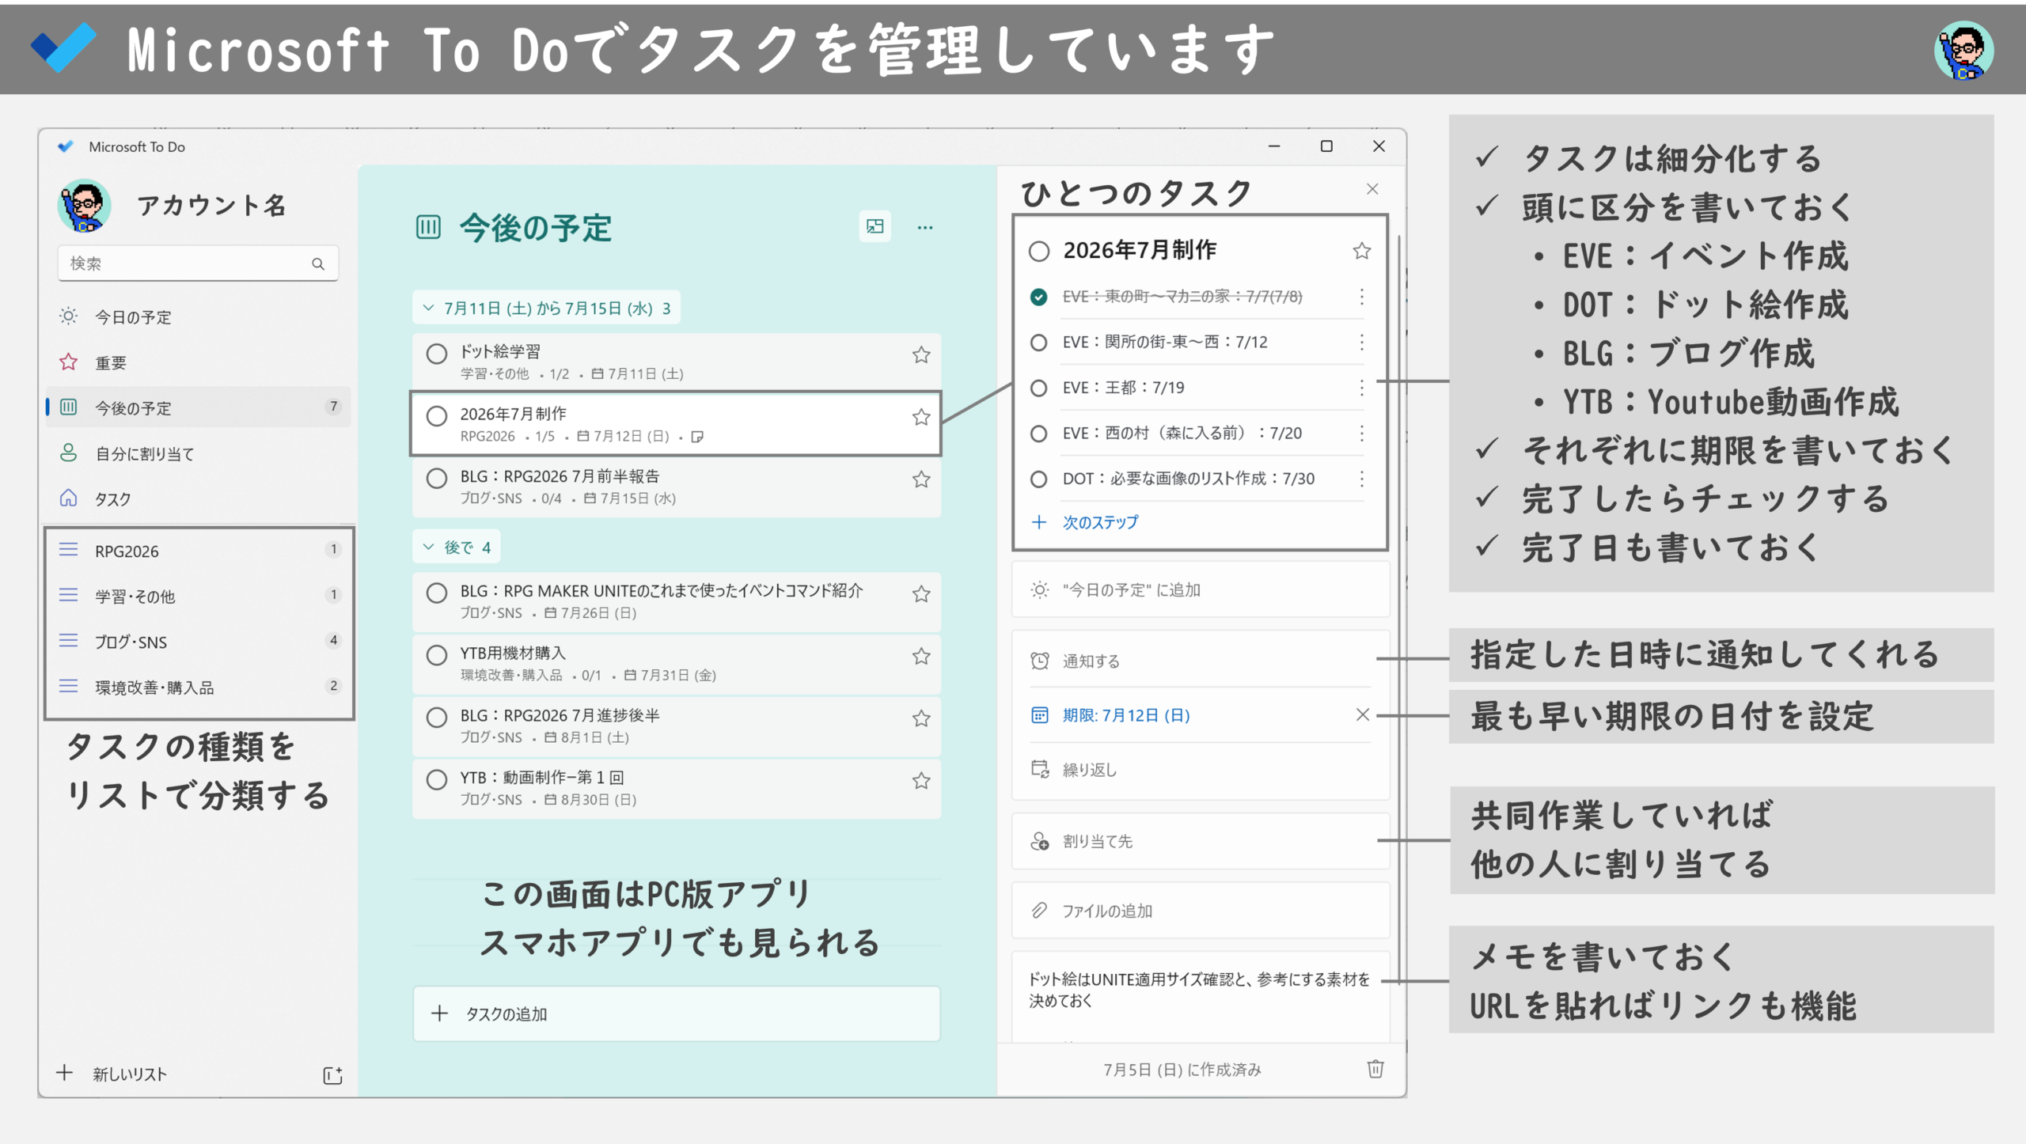Click the 検索 search field
Screen dimensions: 2026x1144
tap(198, 264)
